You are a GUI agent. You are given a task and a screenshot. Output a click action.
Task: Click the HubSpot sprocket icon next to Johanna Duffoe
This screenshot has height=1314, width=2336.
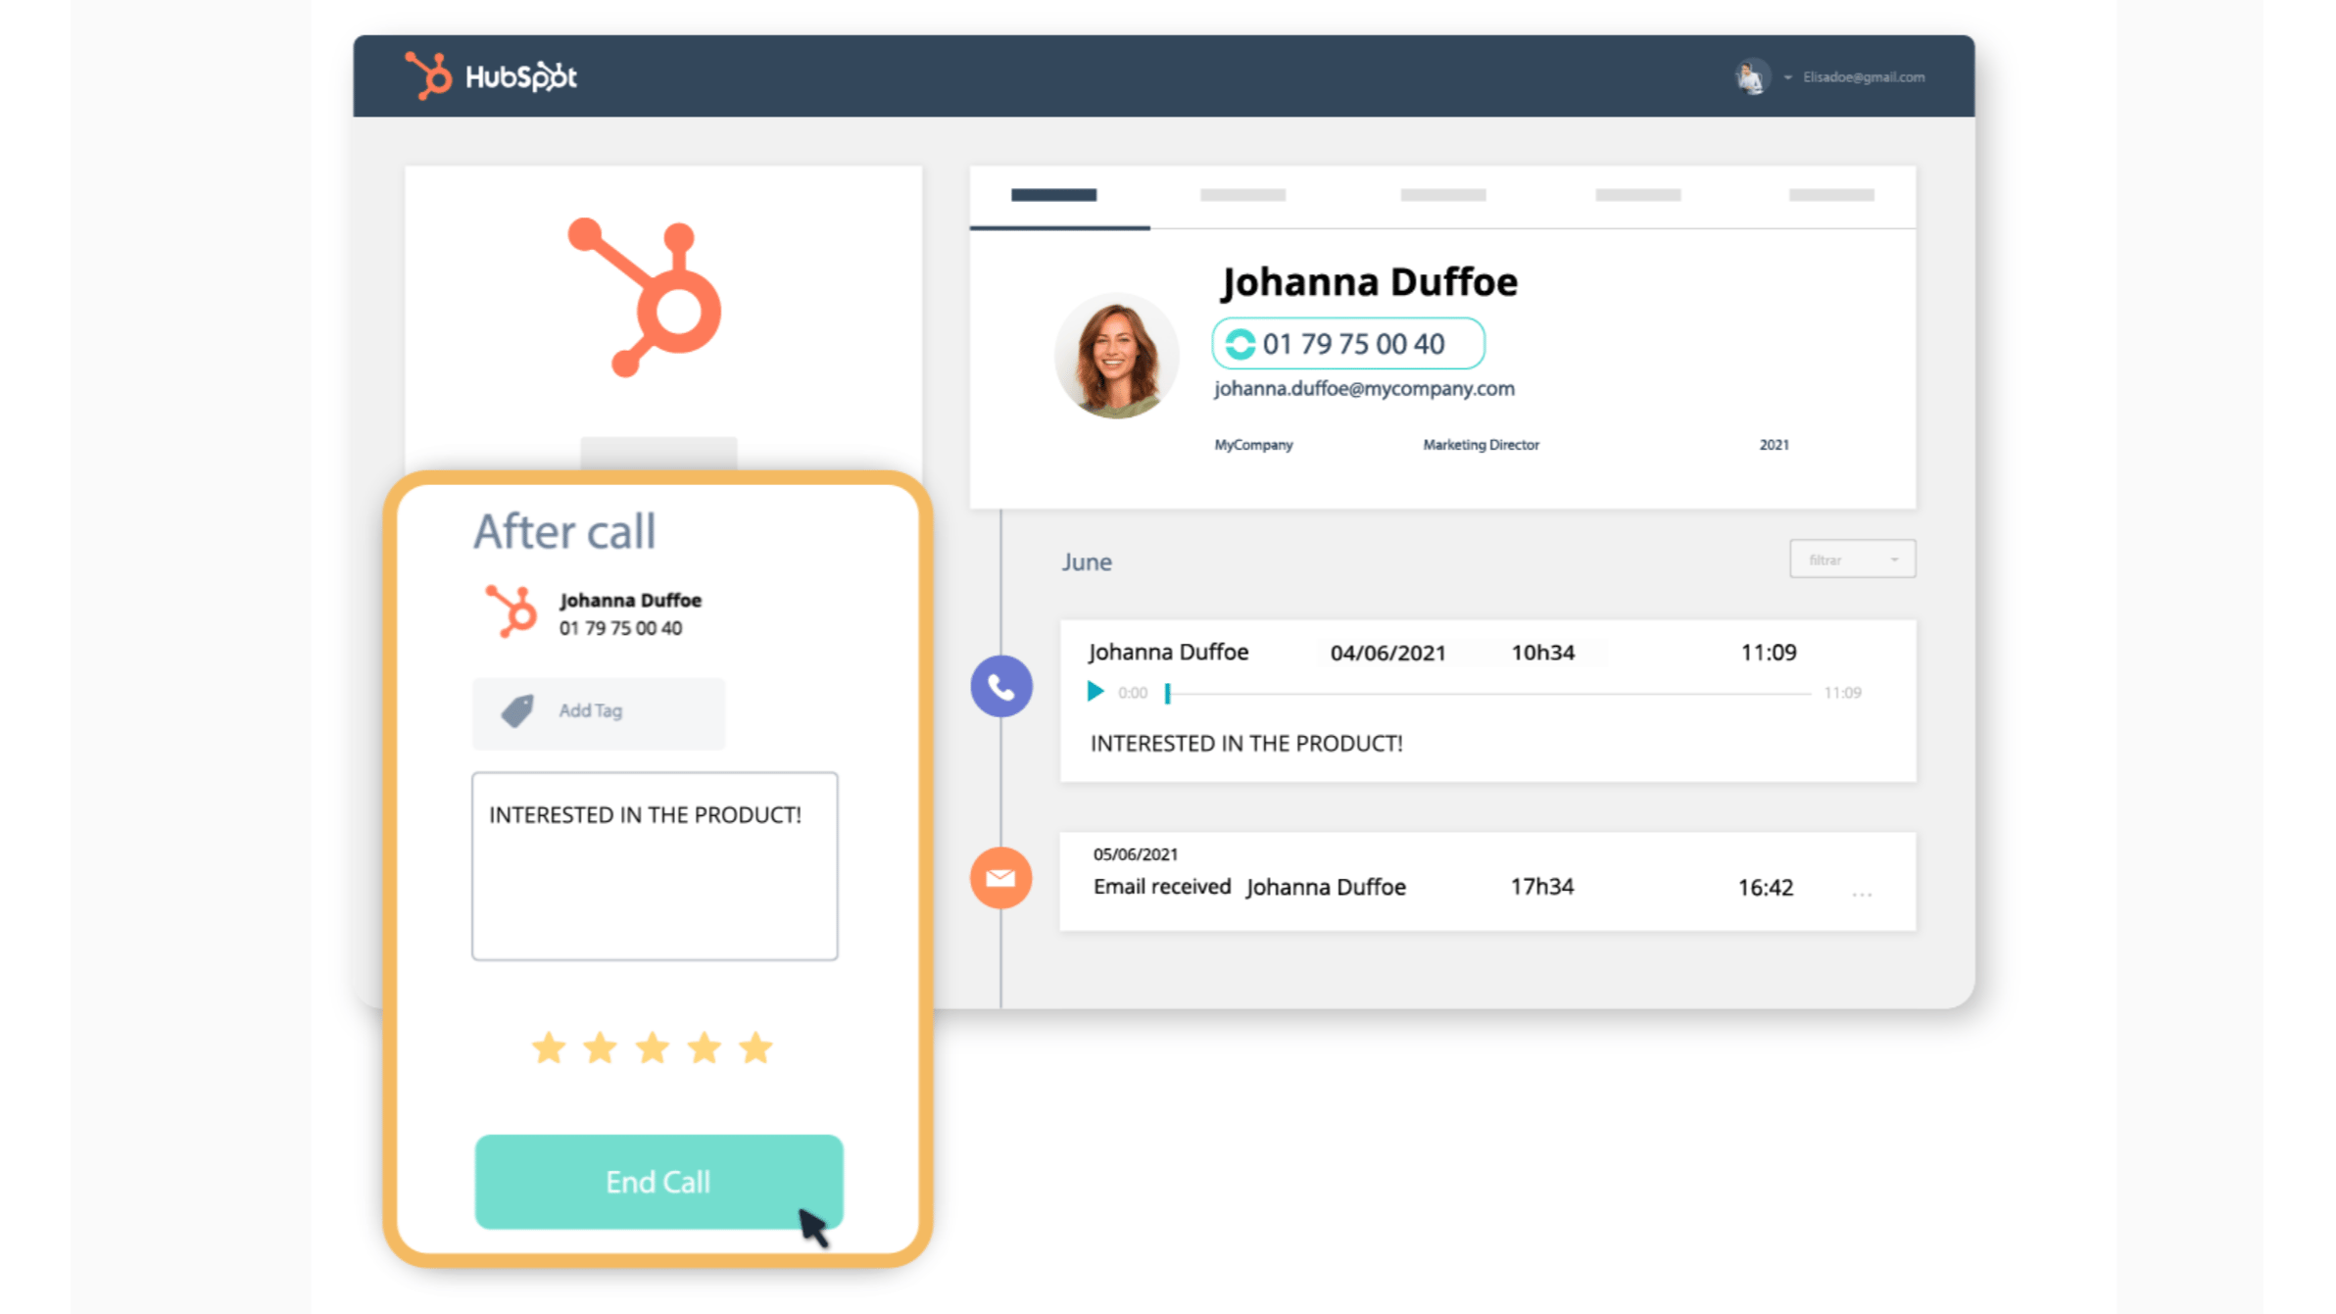(x=509, y=612)
